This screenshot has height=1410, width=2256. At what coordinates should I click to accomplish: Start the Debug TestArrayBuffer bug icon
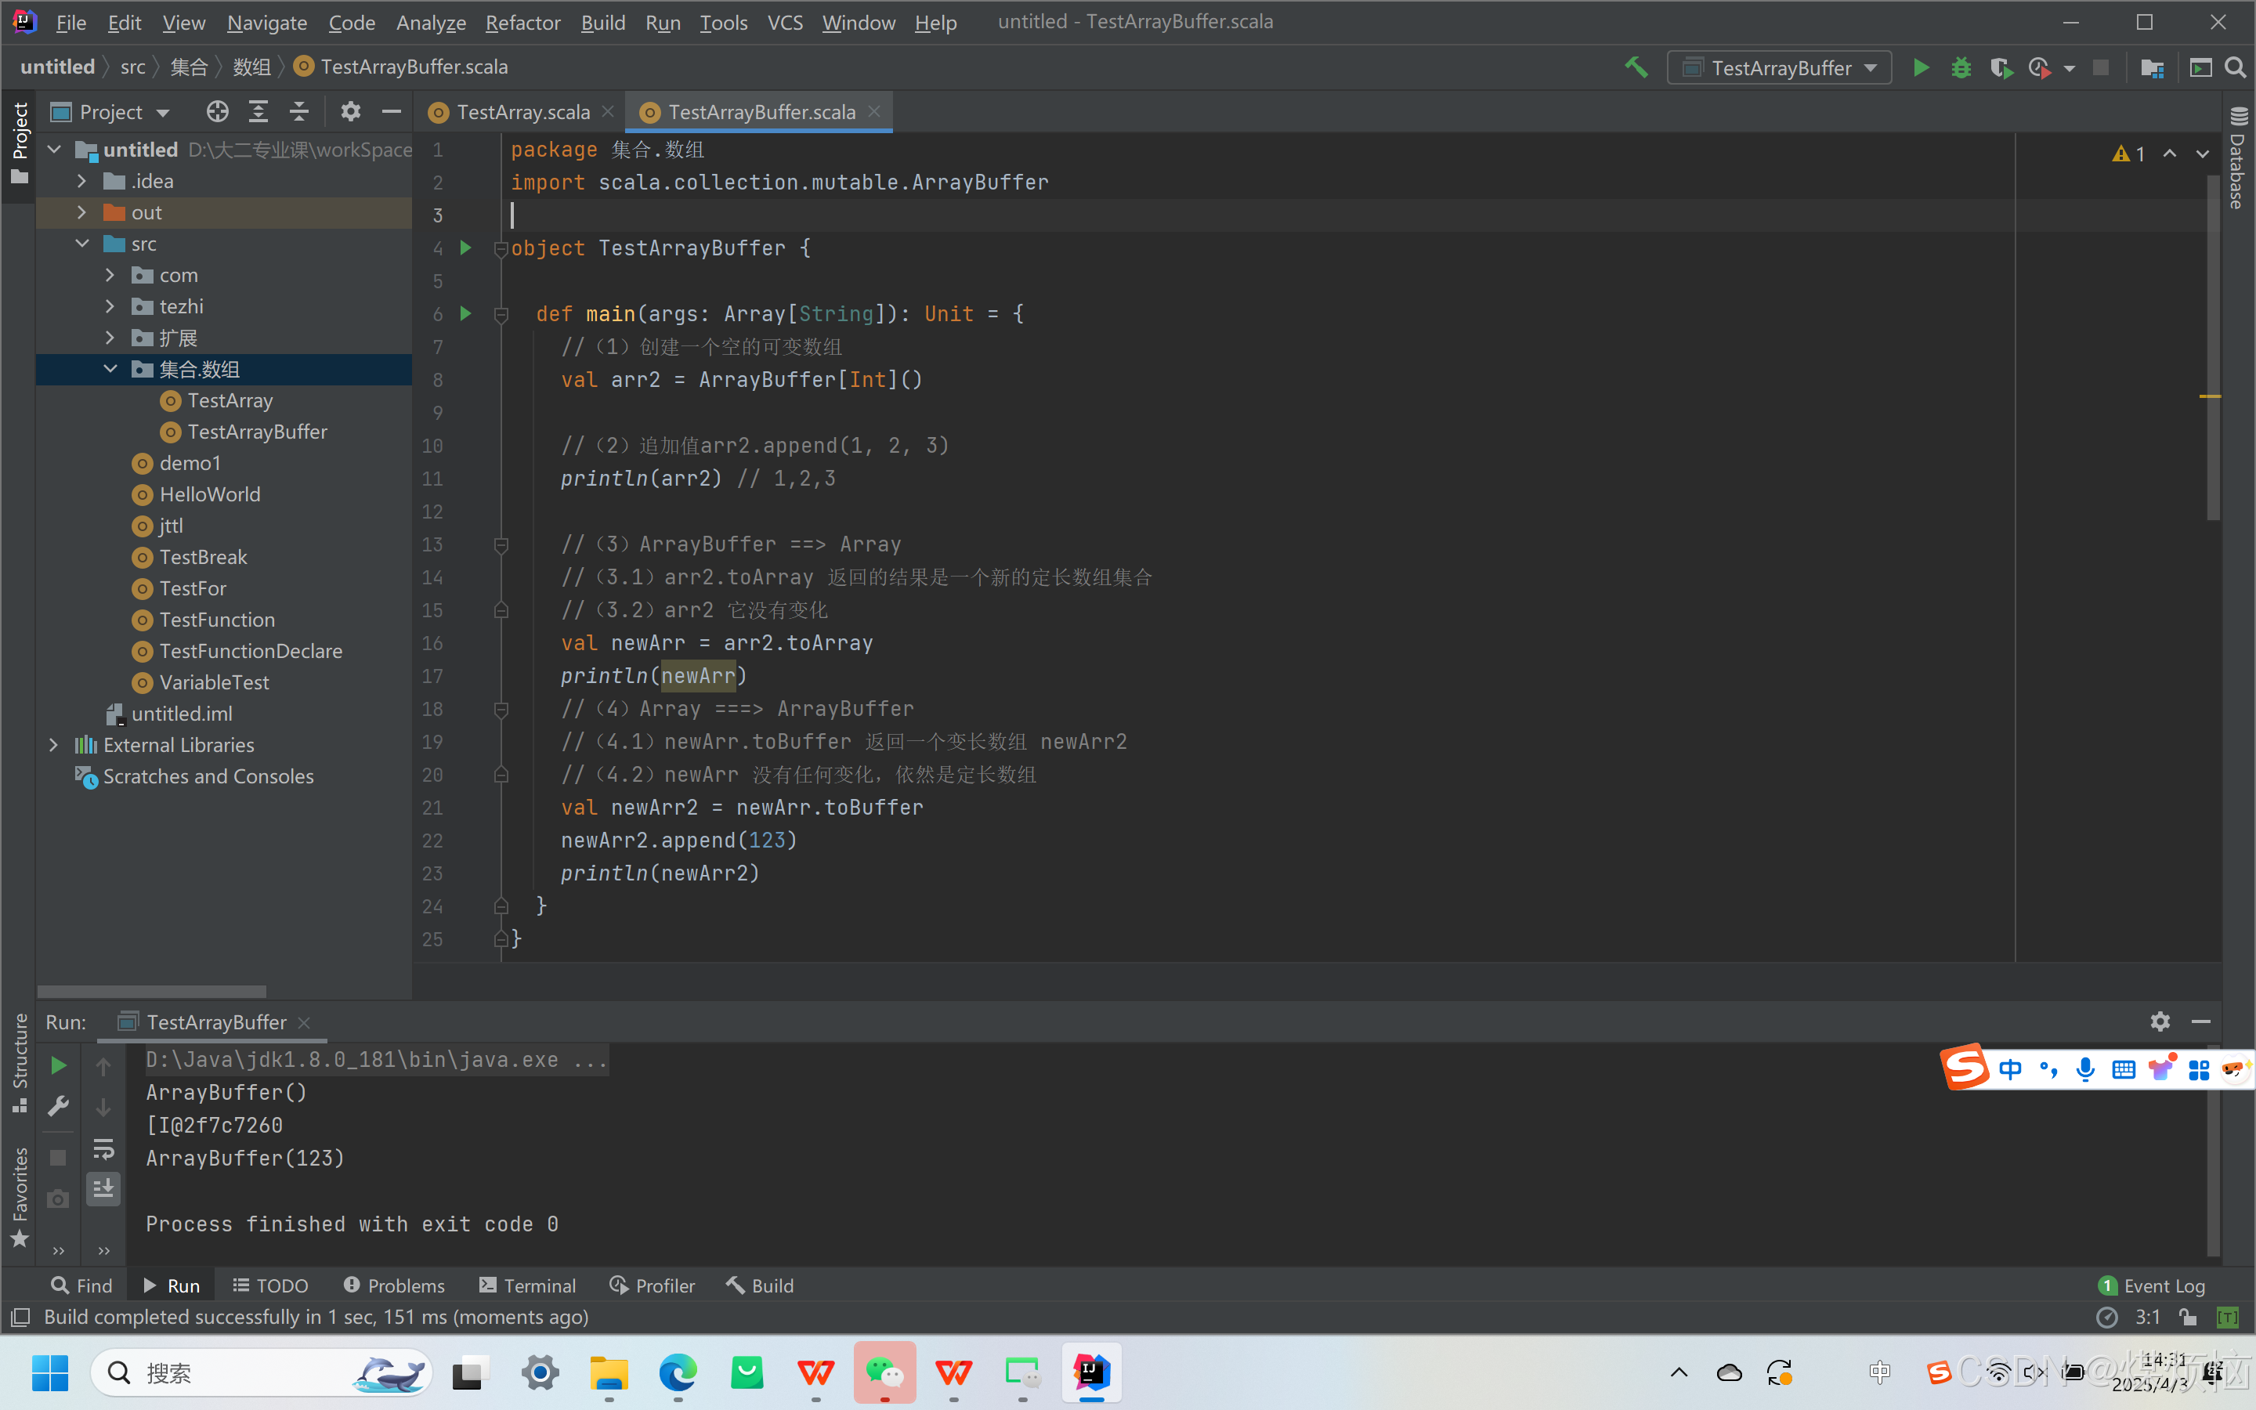pos(1961,68)
